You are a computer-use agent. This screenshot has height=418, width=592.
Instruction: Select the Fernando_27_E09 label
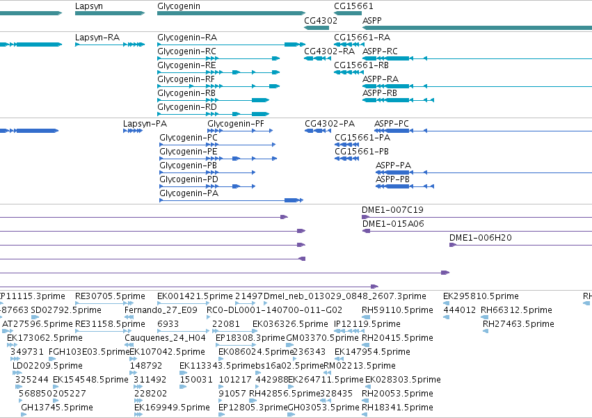pos(161,310)
